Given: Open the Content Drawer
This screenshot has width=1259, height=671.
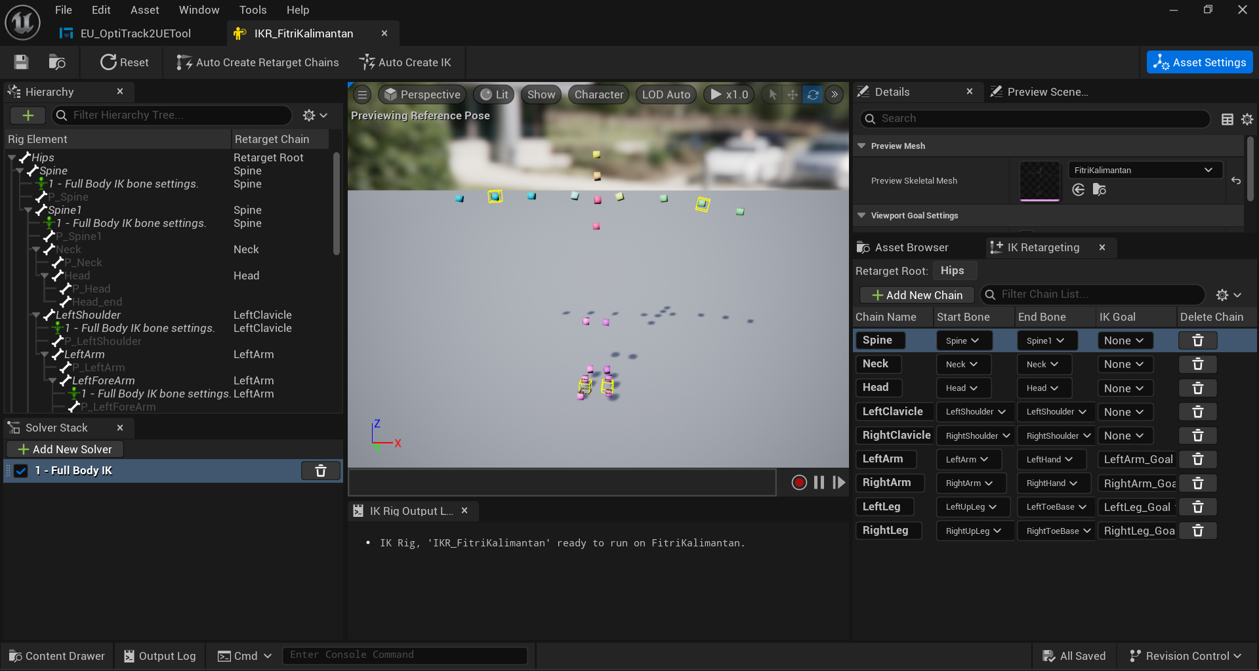Looking at the screenshot, I should tap(56, 655).
